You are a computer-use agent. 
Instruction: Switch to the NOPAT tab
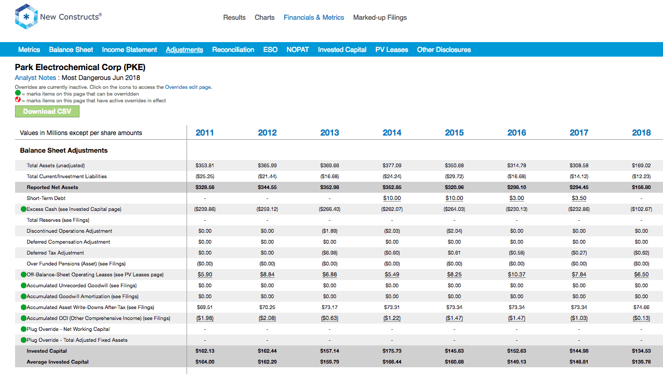point(298,49)
